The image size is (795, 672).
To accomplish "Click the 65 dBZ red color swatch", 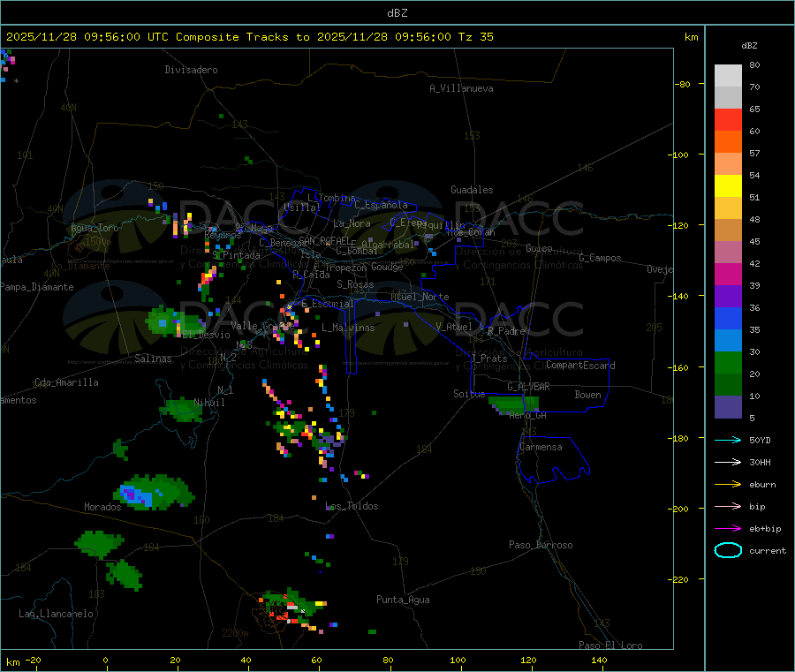I will [x=728, y=119].
